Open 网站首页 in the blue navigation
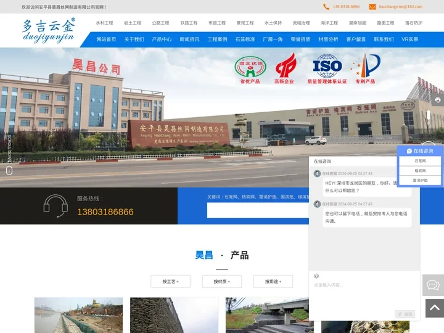This screenshot has height=333, width=444. (106, 39)
